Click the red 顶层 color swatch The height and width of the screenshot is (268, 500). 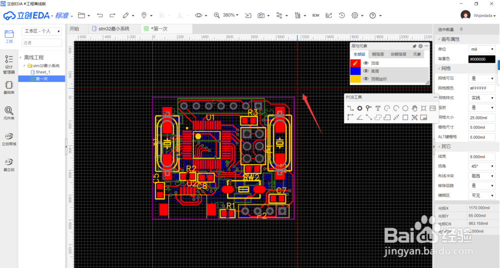tap(355, 63)
